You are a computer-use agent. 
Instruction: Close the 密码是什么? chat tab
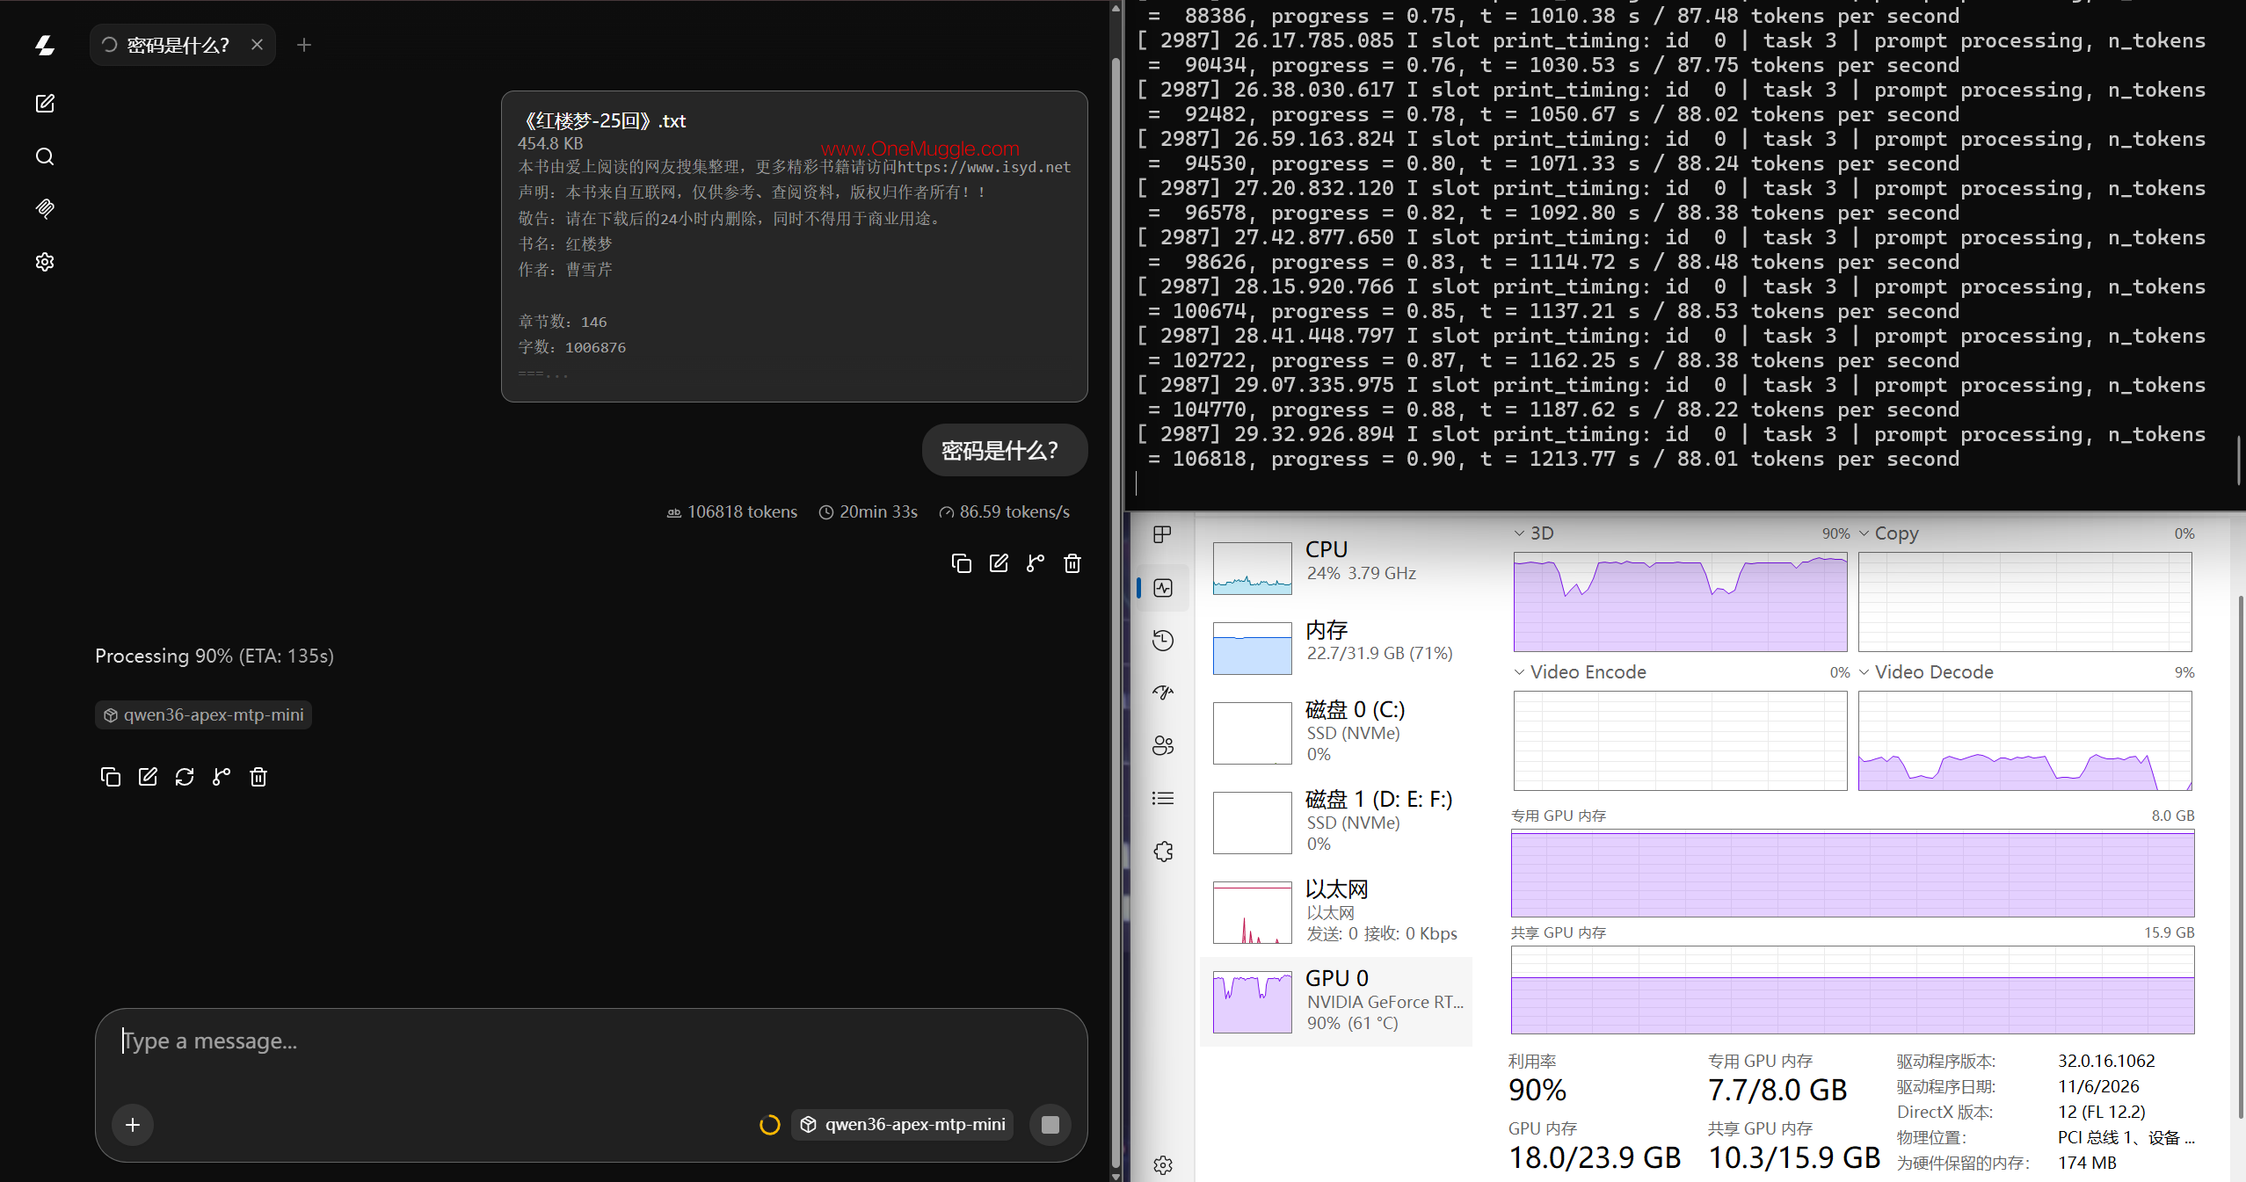click(x=257, y=45)
